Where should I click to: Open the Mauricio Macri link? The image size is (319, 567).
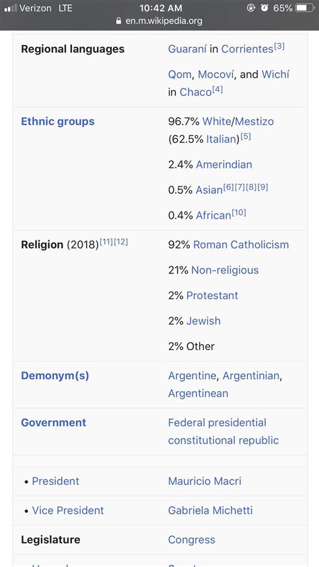pyautogui.click(x=205, y=481)
